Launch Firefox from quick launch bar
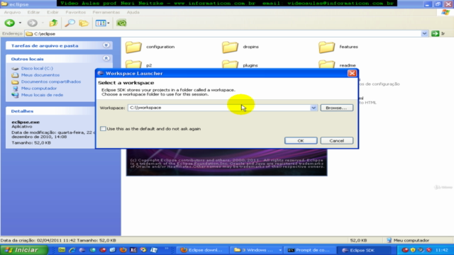 (x=123, y=250)
